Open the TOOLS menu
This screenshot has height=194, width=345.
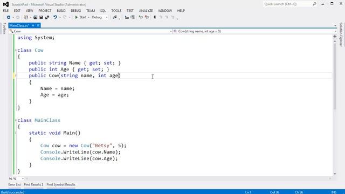(x=116, y=11)
